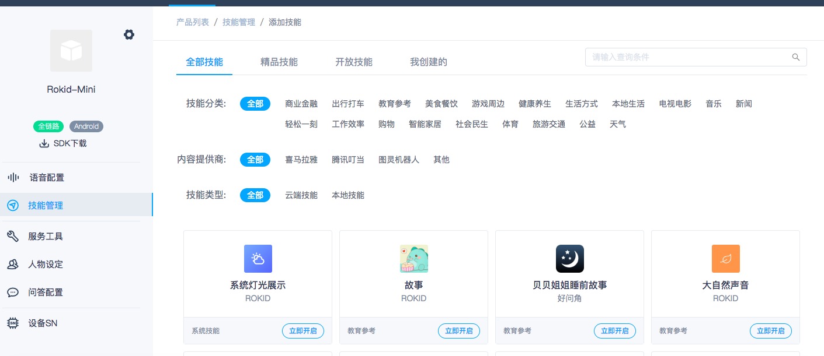Viewport: 824px width, 356px height.
Task: Filter skills by 美食餐饮 category
Action: [441, 104]
